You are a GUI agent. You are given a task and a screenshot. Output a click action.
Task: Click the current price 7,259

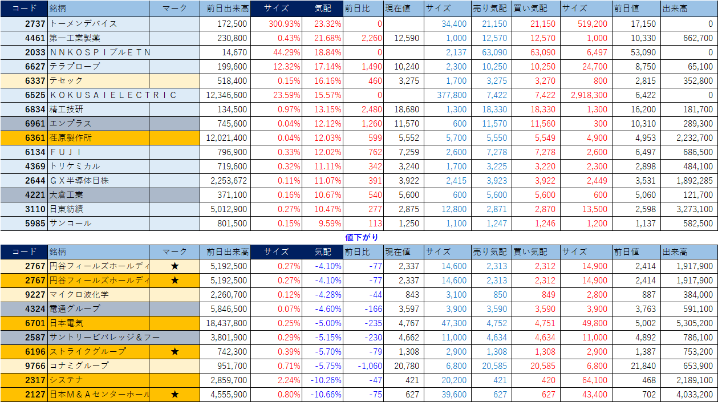coord(409,152)
